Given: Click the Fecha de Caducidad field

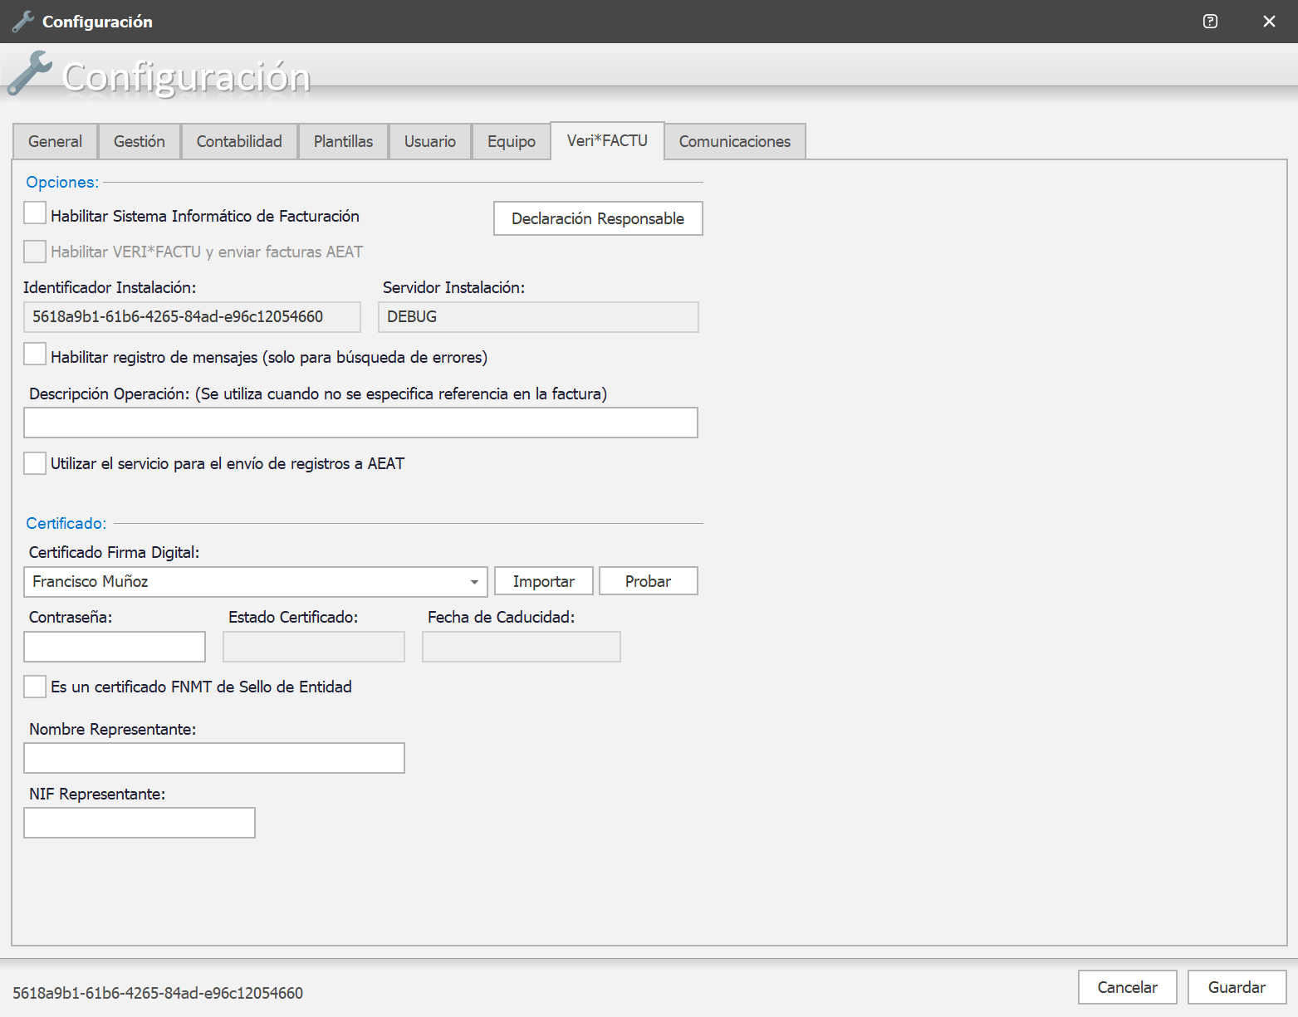Looking at the screenshot, I should click(x=522, y=647).
